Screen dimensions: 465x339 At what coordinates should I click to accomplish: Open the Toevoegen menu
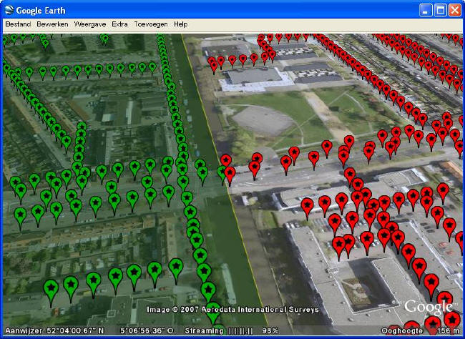(x=151, y=24)
